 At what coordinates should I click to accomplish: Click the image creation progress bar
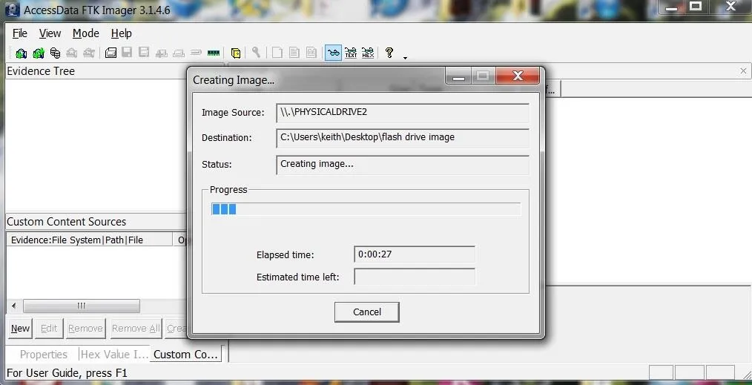[x=366, y=209]
